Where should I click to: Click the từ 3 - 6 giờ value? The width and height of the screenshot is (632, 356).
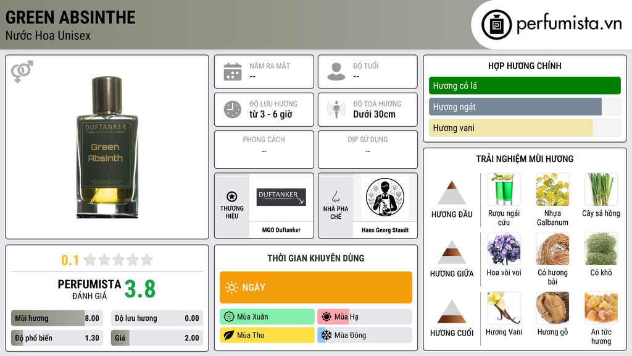tap(271, 114)
